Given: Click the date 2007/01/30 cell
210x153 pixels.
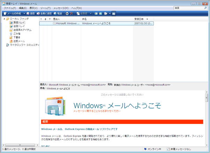Looking at the screenshot, I should click(x=143, y=23).
